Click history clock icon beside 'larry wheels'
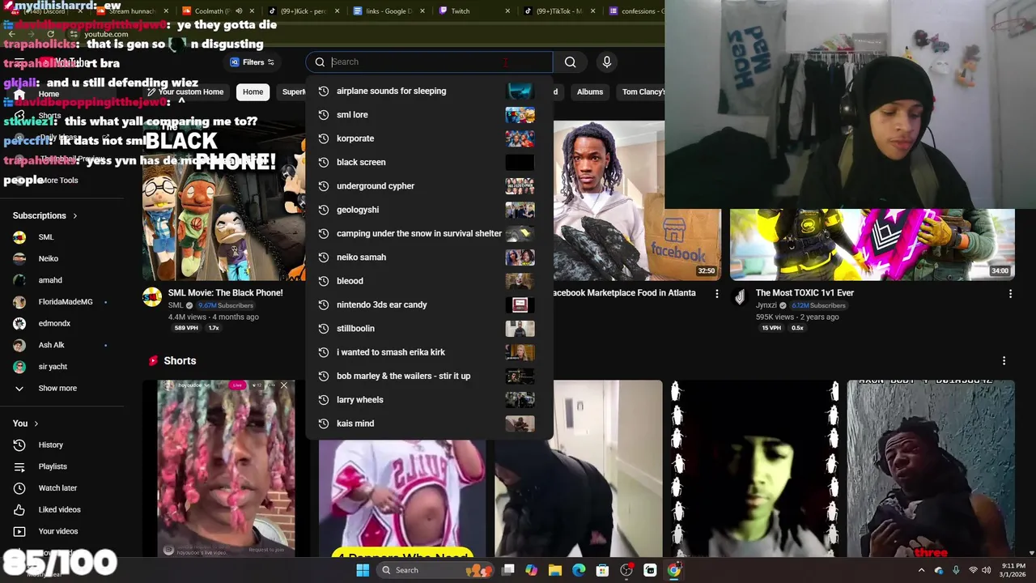This screenshot has height=583, width=1036. (323, 400)
